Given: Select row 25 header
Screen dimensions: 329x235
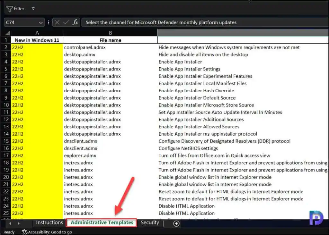Looking at the screenshot, I should (x=6, y=213).
